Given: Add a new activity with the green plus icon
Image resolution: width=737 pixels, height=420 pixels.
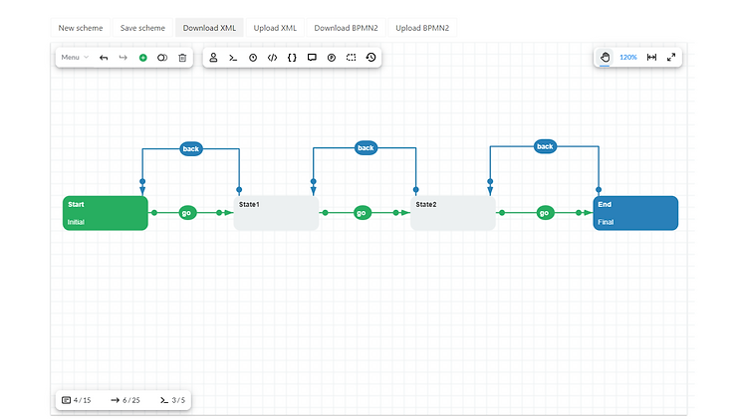Looking at the screenshot, I should tap(142, 58).
